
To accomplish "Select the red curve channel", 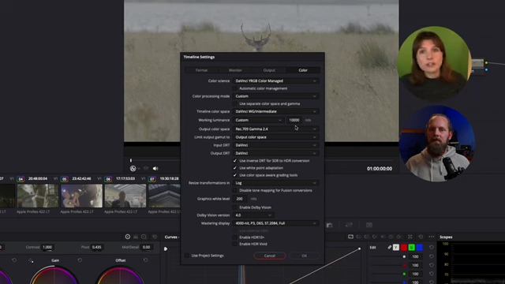I will [404, 247].
